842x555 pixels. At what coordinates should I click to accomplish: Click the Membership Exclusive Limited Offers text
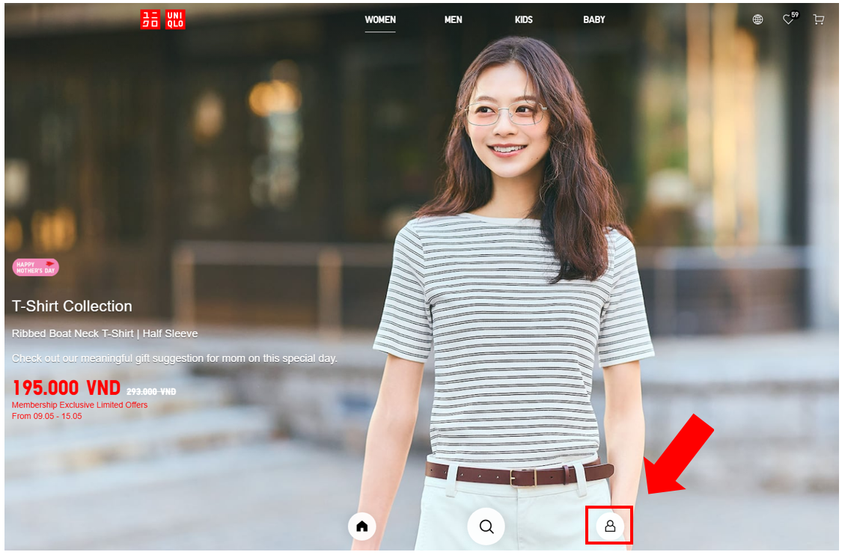click(x=79, y=405)
